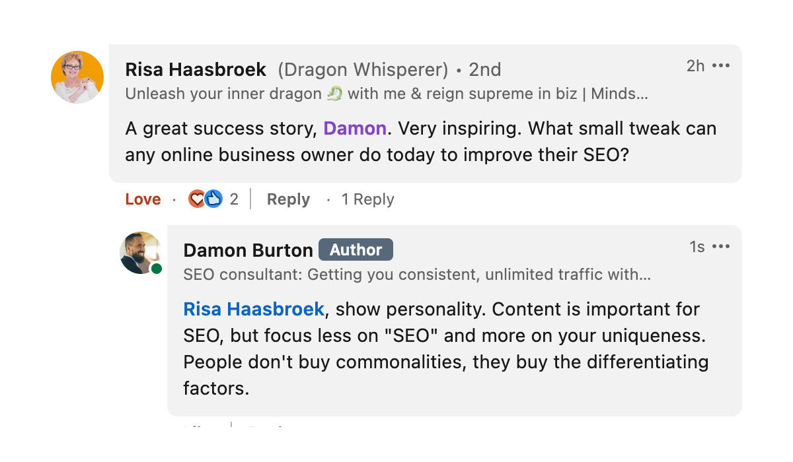This screenshot has height=462, width=793.
Task: Click the thumbs-up reaction icon
Action: [213, 199]
